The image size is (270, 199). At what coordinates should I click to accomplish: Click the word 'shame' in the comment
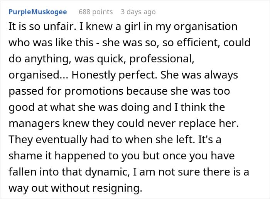pos(25,156)
